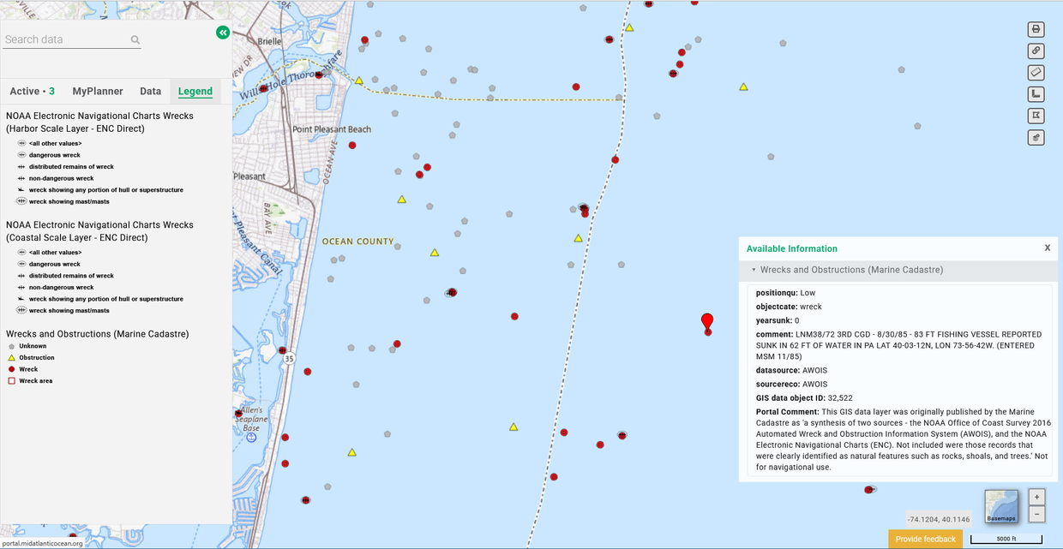Click the search magnifier icon

click(x=135, y=39)
